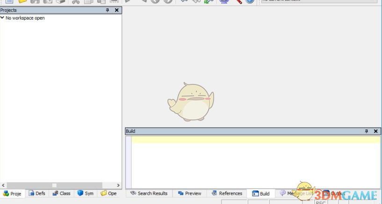Viewport: 382px width, 204px height.
Task: Show the Output tab
Action: tap(334, 193)
